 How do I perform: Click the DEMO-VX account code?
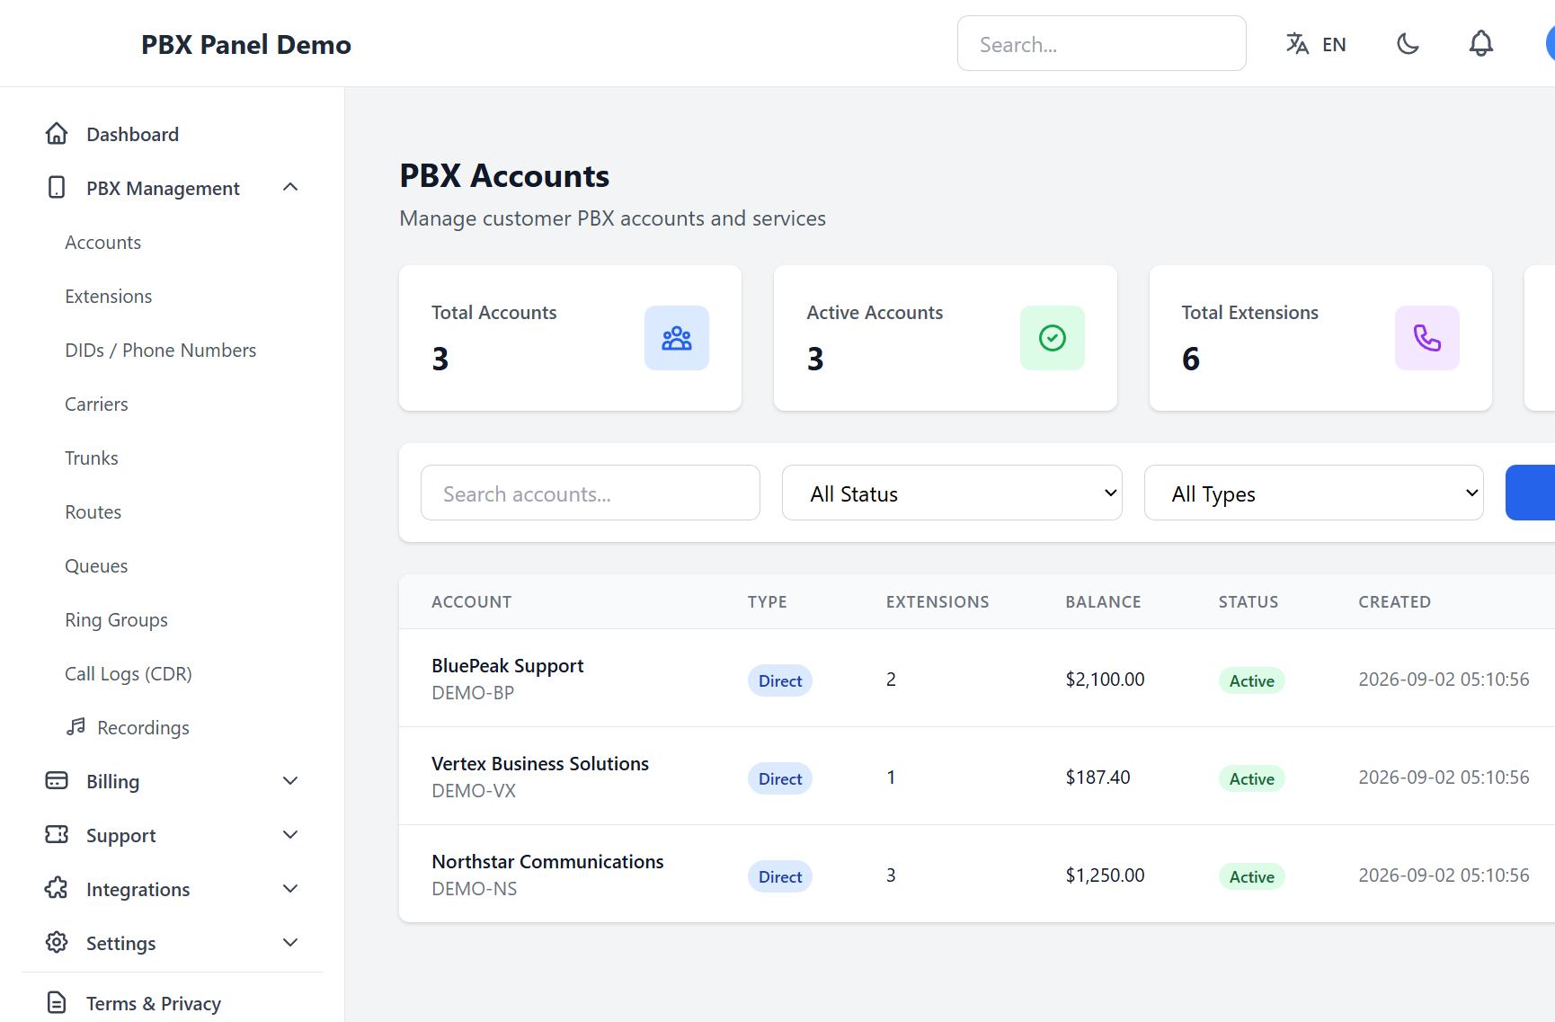[x=474, y=791]
